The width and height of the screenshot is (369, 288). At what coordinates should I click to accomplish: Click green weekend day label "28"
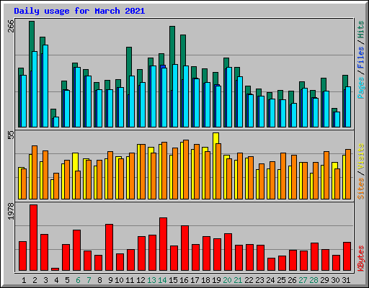click(x=314, y=280)
